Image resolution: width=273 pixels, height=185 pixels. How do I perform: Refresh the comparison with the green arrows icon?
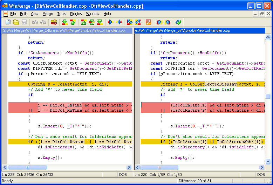[178, 22]
